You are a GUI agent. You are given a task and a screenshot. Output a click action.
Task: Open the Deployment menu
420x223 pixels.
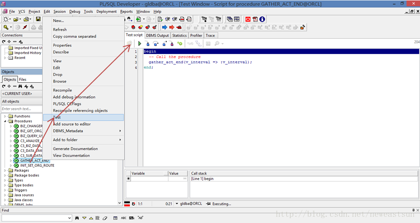106,12
